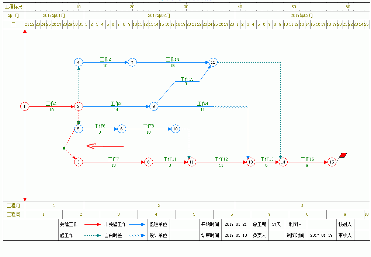Select the 工作15 label on the diagonal path
Viewport: 371px width, 257px height.
[187, 79]
